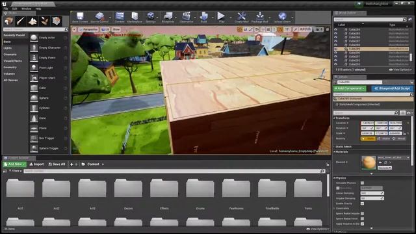The image size is (416, 234).
Task: Toggle visibility eye for Cube290
Action: point(336,53)
